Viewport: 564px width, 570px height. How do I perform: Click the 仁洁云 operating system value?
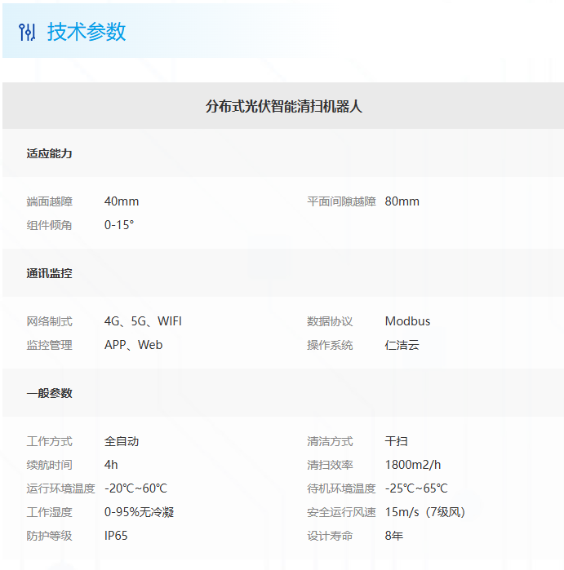point(402,345)
